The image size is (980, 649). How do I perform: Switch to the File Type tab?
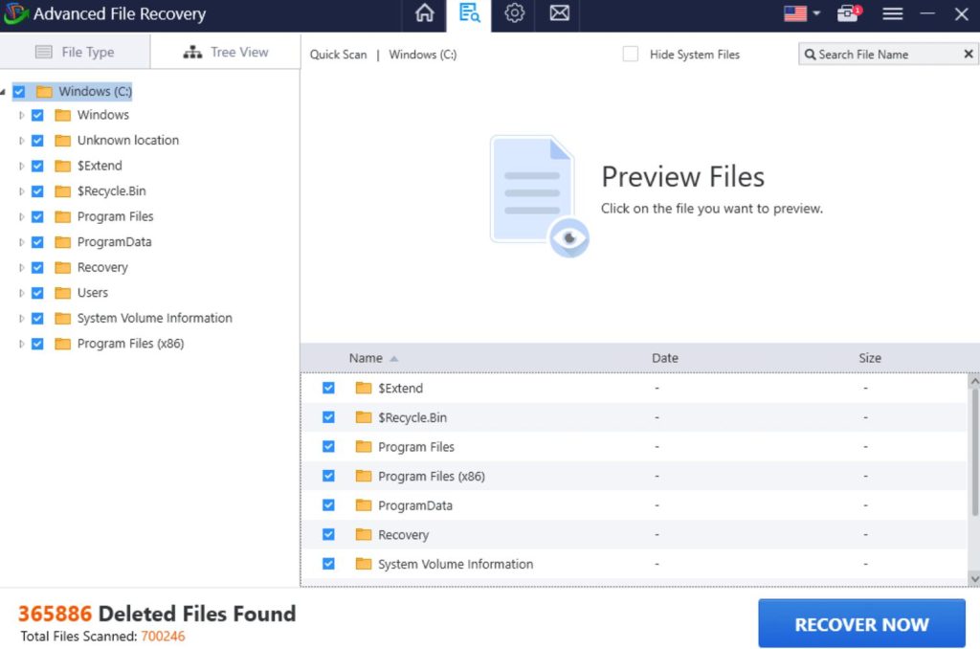75,52
